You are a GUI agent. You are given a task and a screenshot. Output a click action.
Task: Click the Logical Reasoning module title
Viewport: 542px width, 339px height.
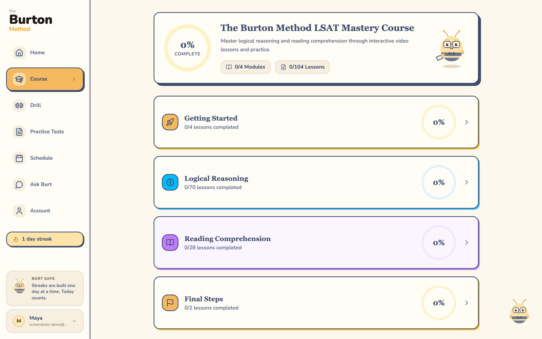click(x=216, y=179)
